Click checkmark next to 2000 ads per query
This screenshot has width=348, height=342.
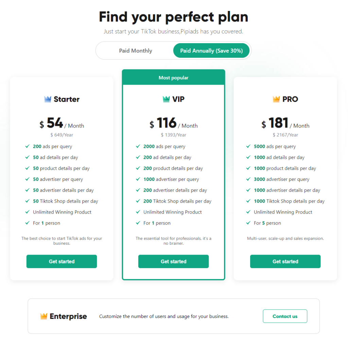tap(138, 146)
